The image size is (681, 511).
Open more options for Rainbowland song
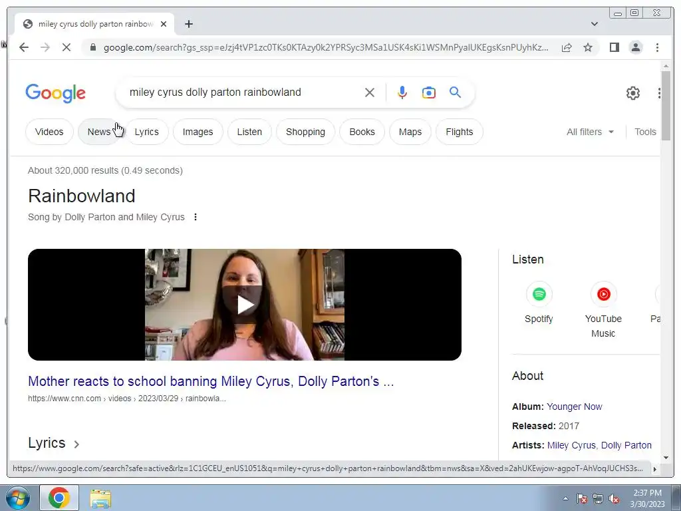pyautogui.click(x=196, y=217)
